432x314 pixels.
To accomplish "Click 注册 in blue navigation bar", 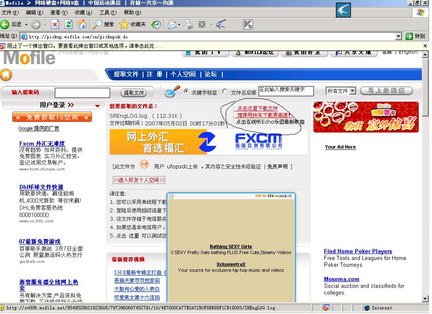I will 154,74.
